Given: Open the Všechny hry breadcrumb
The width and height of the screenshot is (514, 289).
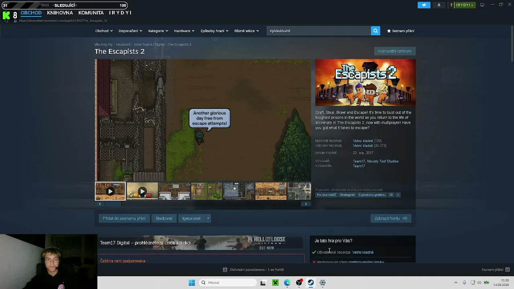Looking at the screenshot, I should (x=104, y=45).
